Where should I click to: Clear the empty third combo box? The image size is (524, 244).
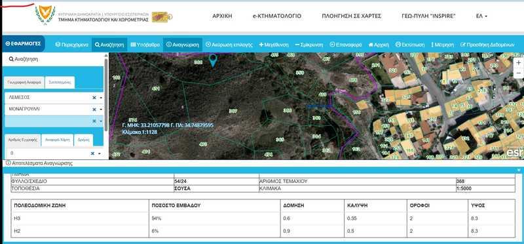point(94,121)
